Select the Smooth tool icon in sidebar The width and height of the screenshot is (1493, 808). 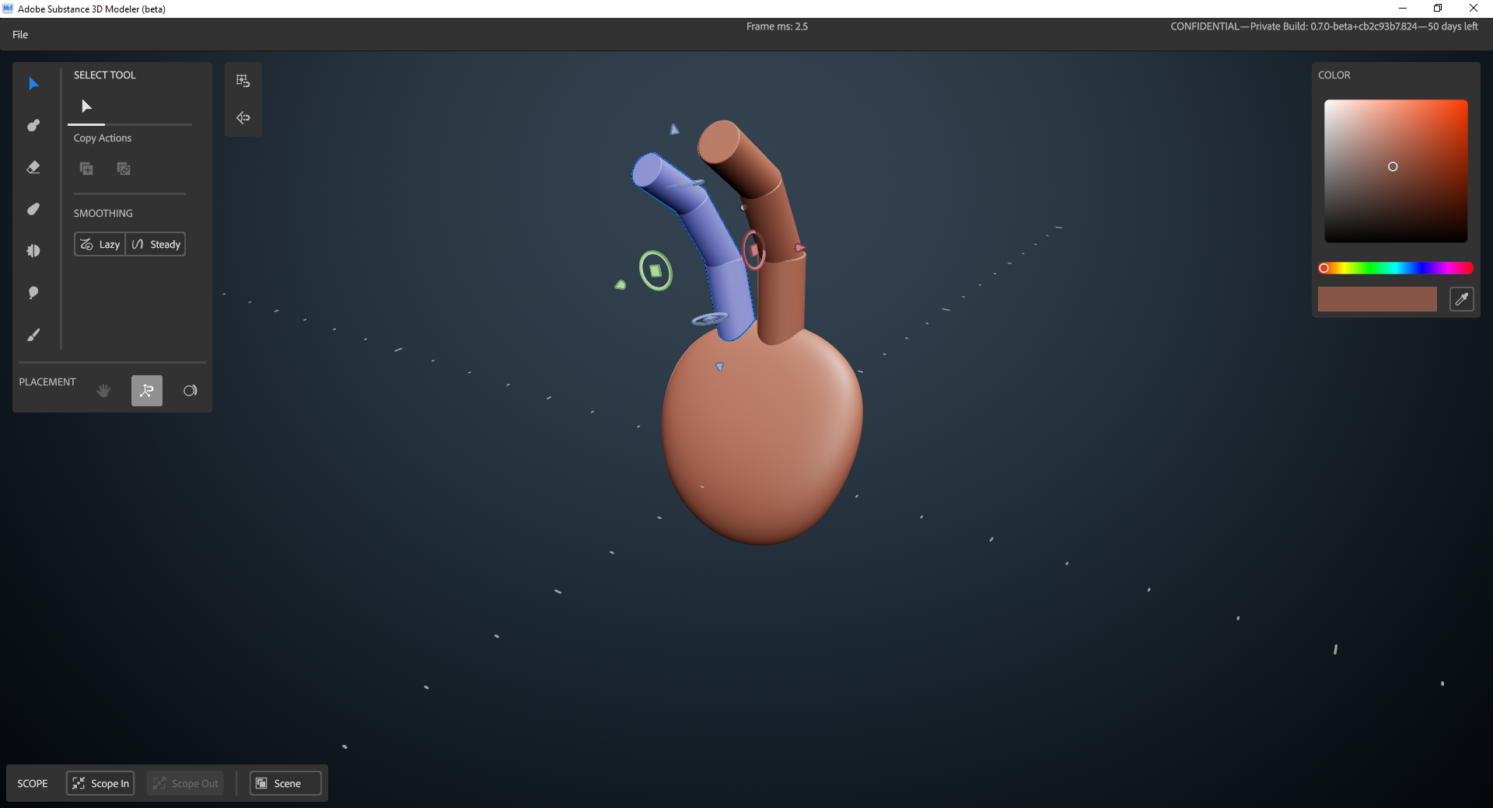33,209
